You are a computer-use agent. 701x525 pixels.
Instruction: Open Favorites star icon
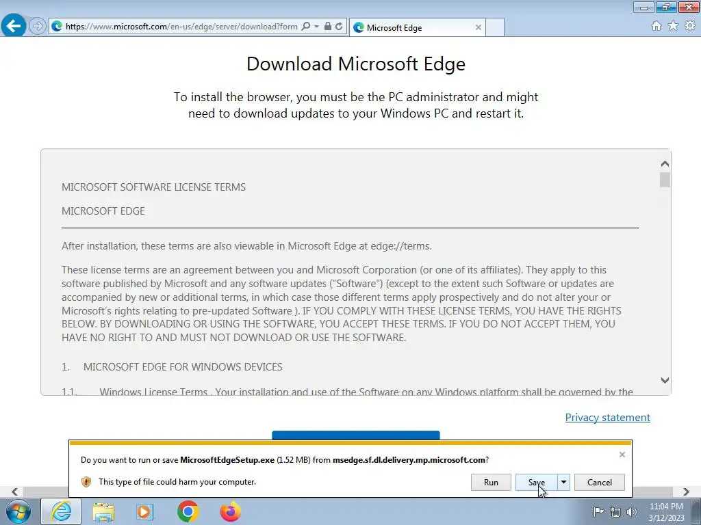click(x=673, y=26)
